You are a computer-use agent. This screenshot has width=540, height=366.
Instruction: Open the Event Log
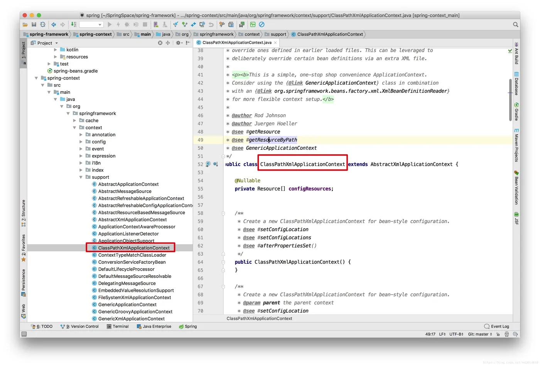pyautogui.click(x=496, y=327)
